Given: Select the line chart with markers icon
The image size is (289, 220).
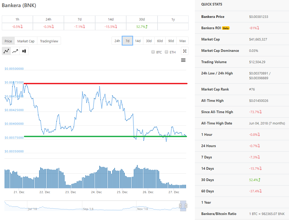Looking at the screenshot, I should (x=6, y=51).
